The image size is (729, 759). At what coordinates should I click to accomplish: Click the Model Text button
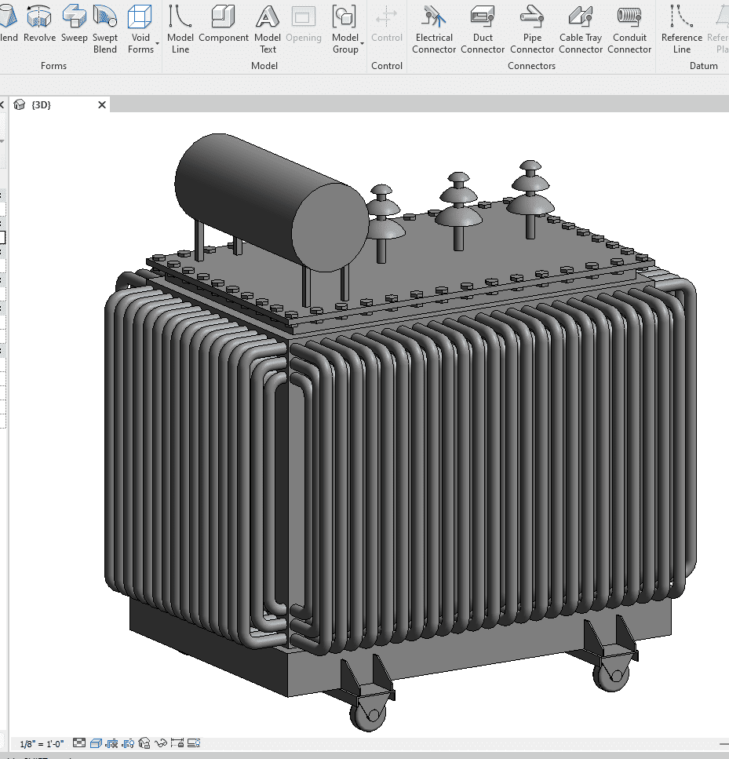(268, 29)
